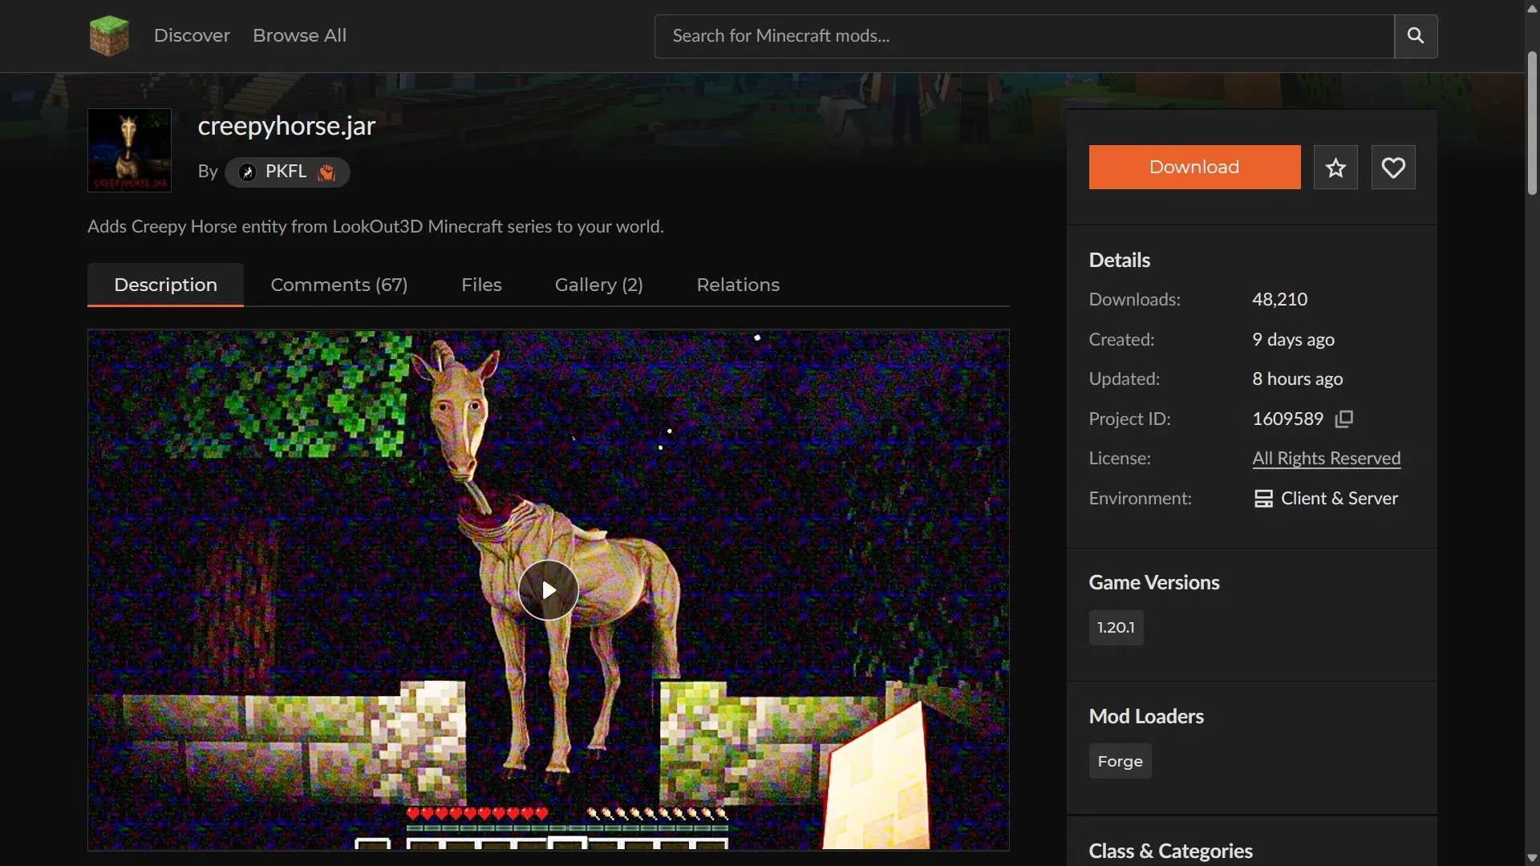This screenshot has width=1540, height=866.
Task: Open the Files tab
Action: [x=481, y=285]
